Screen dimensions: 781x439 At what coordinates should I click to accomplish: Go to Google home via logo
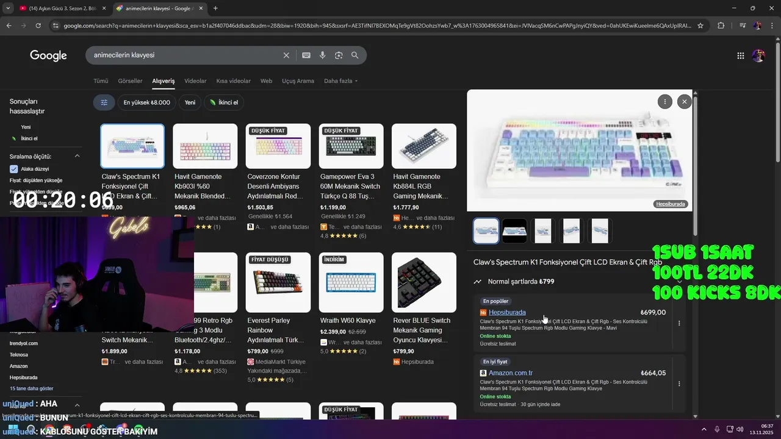tap(48, 55)
